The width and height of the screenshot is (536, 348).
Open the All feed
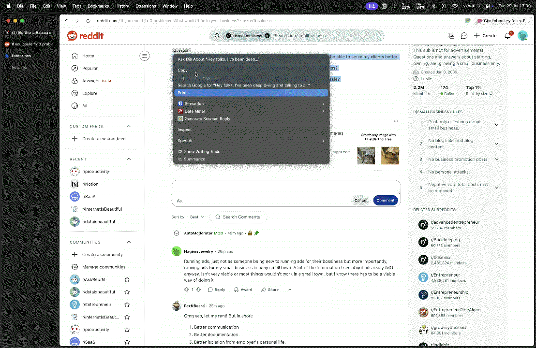coord(85,106)
